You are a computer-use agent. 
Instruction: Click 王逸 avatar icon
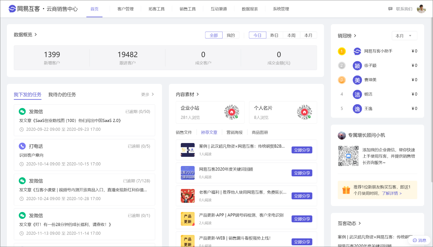(357, 109)
